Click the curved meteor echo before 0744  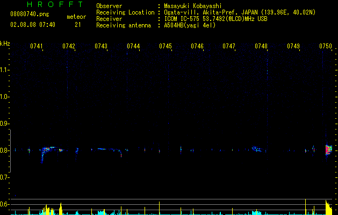(110, 152)
